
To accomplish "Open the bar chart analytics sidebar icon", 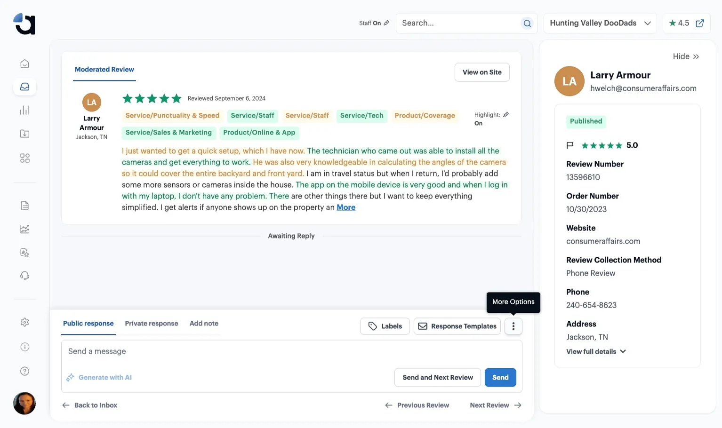I will 25,110.
